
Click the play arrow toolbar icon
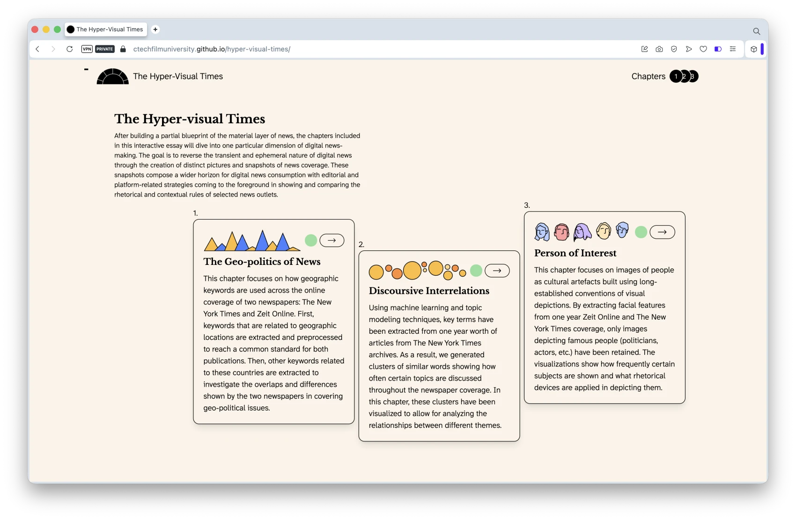(689, 49)
